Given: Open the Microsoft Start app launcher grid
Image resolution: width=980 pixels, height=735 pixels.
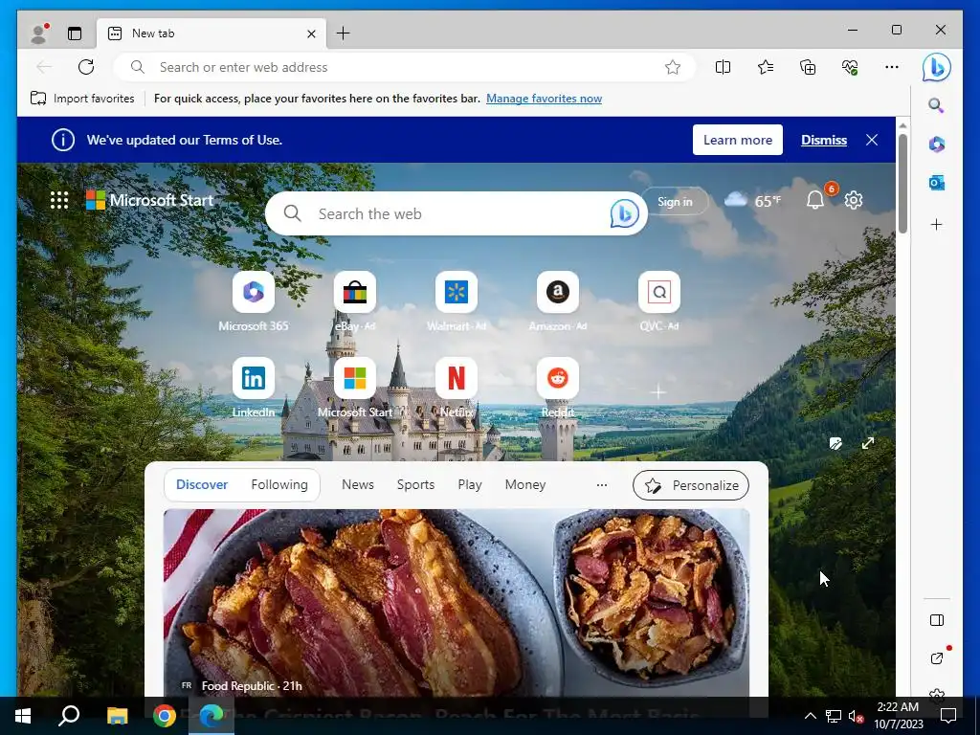Looking at the screenshot, I should pos(59,200).
